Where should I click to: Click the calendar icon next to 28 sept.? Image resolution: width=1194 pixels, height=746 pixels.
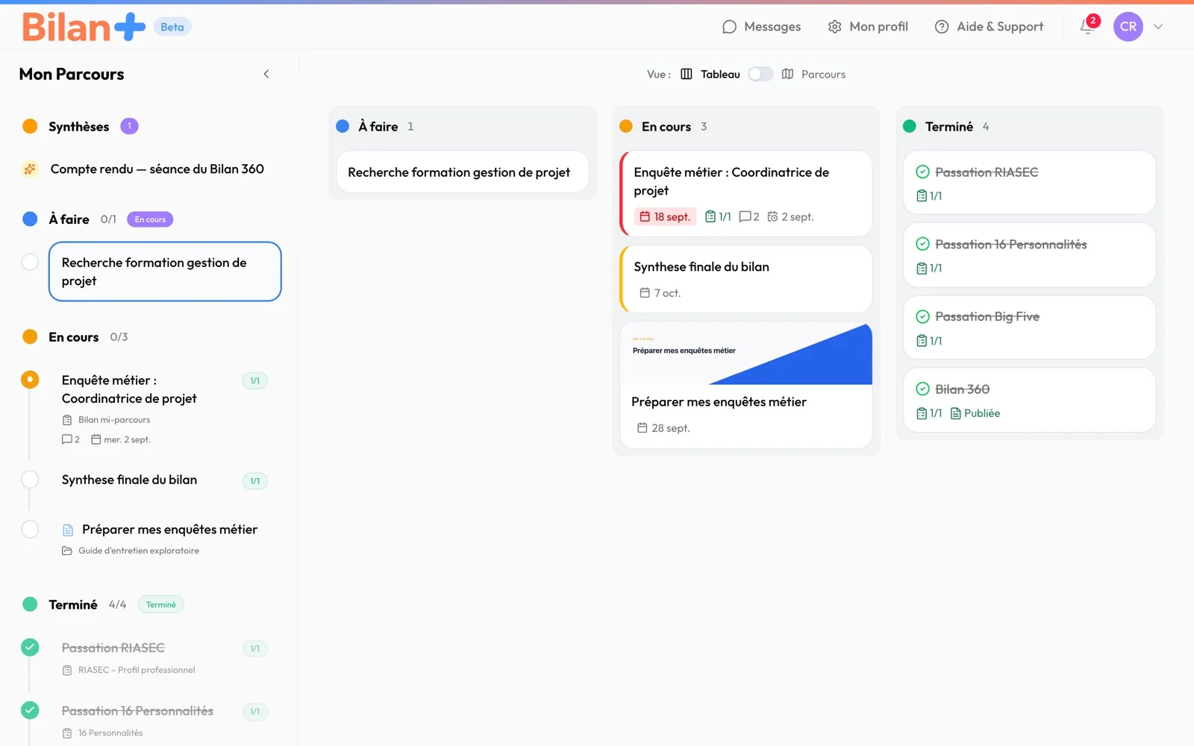click(x=642, y=427)
